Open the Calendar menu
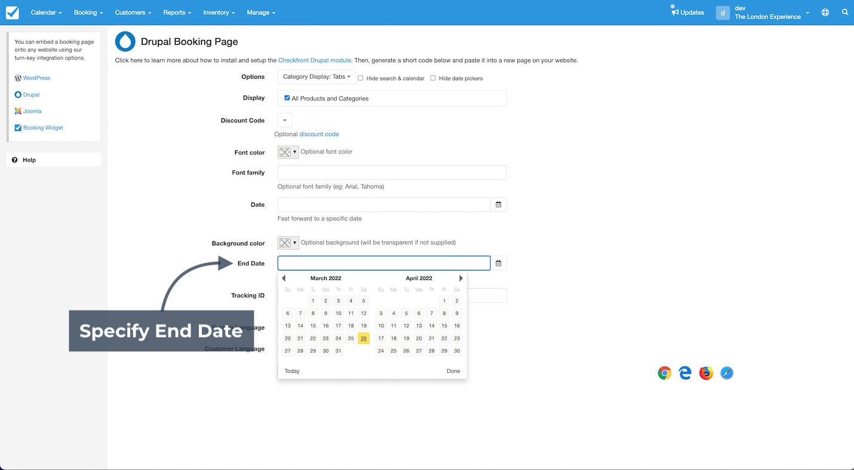Image resolution: width=854 pixels, height=470 pixels. 46,13
